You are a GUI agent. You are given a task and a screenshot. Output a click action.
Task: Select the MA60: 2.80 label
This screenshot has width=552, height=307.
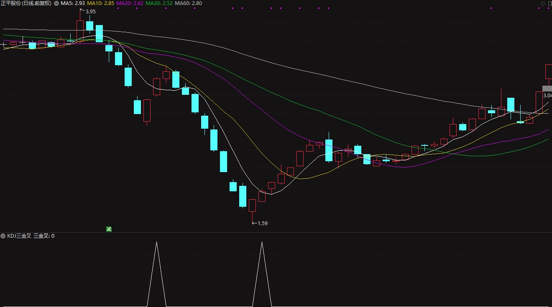188,3
